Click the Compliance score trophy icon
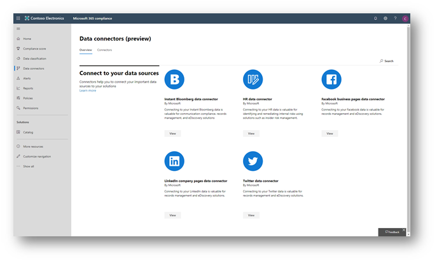This screenshot has width=437, height=263. tap(18, 49)
